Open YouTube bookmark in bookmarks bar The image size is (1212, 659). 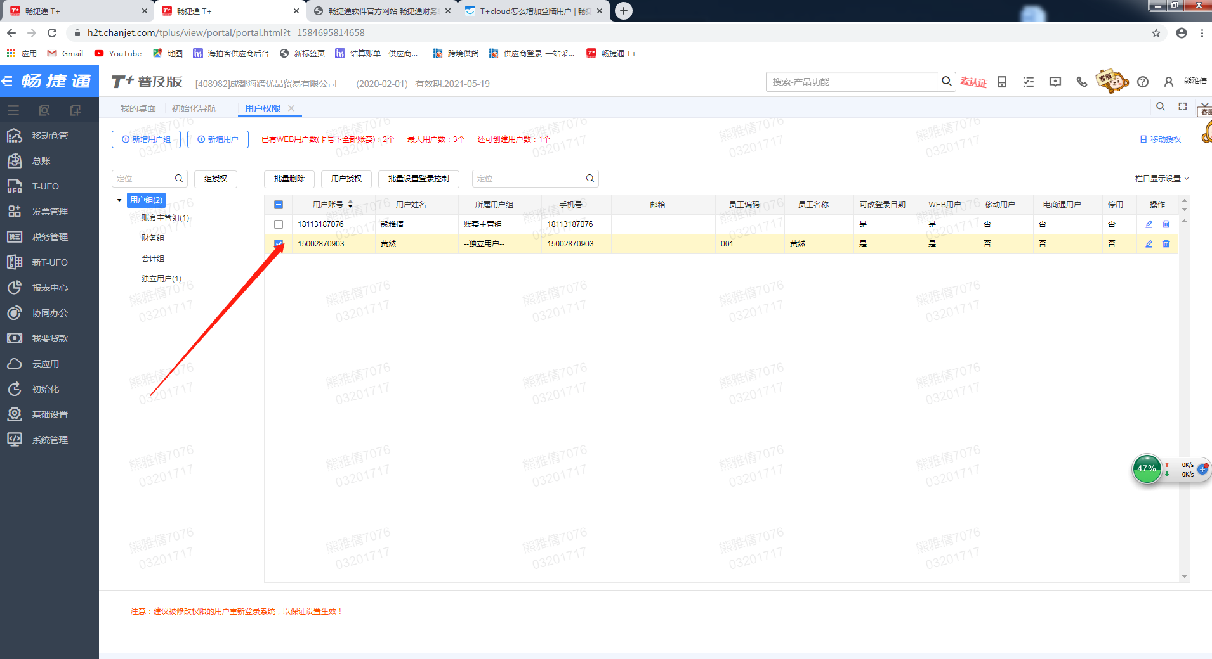point(118,53)
